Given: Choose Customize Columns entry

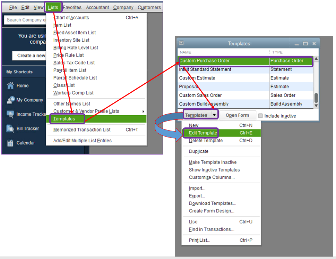Looking at the screenshot, I should pyautogui.click(x=221, y=177).
